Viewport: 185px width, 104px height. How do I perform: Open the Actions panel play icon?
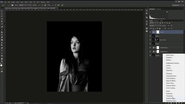click(x=147, y=14)
